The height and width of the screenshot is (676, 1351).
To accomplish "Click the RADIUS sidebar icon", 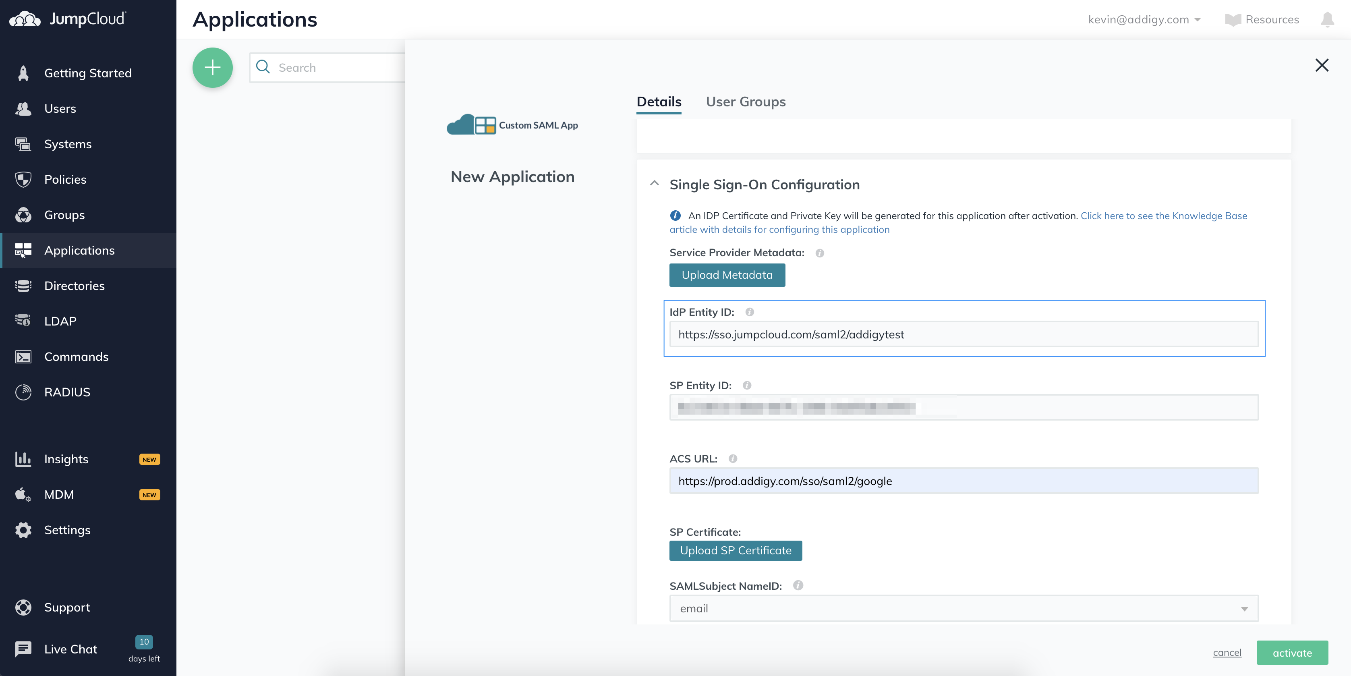I will (23, 392).
